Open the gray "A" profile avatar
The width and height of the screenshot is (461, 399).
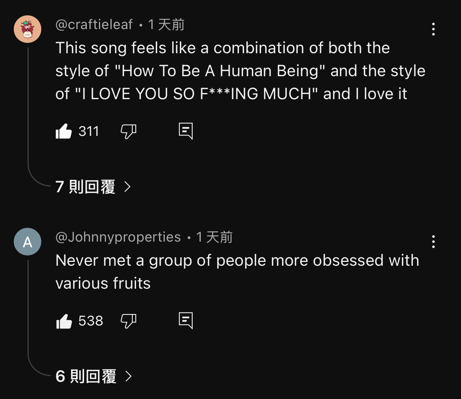coord(28,242)
